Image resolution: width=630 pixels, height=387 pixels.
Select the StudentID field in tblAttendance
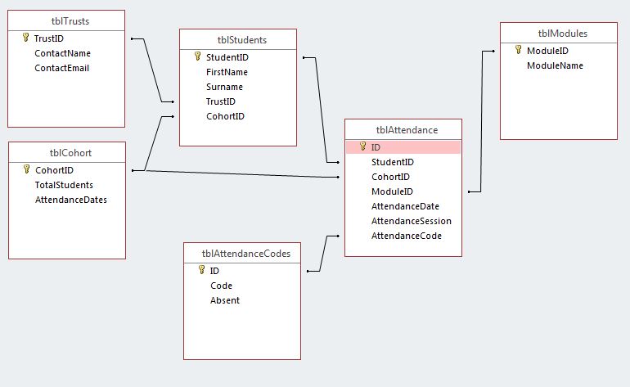[393, 162]
